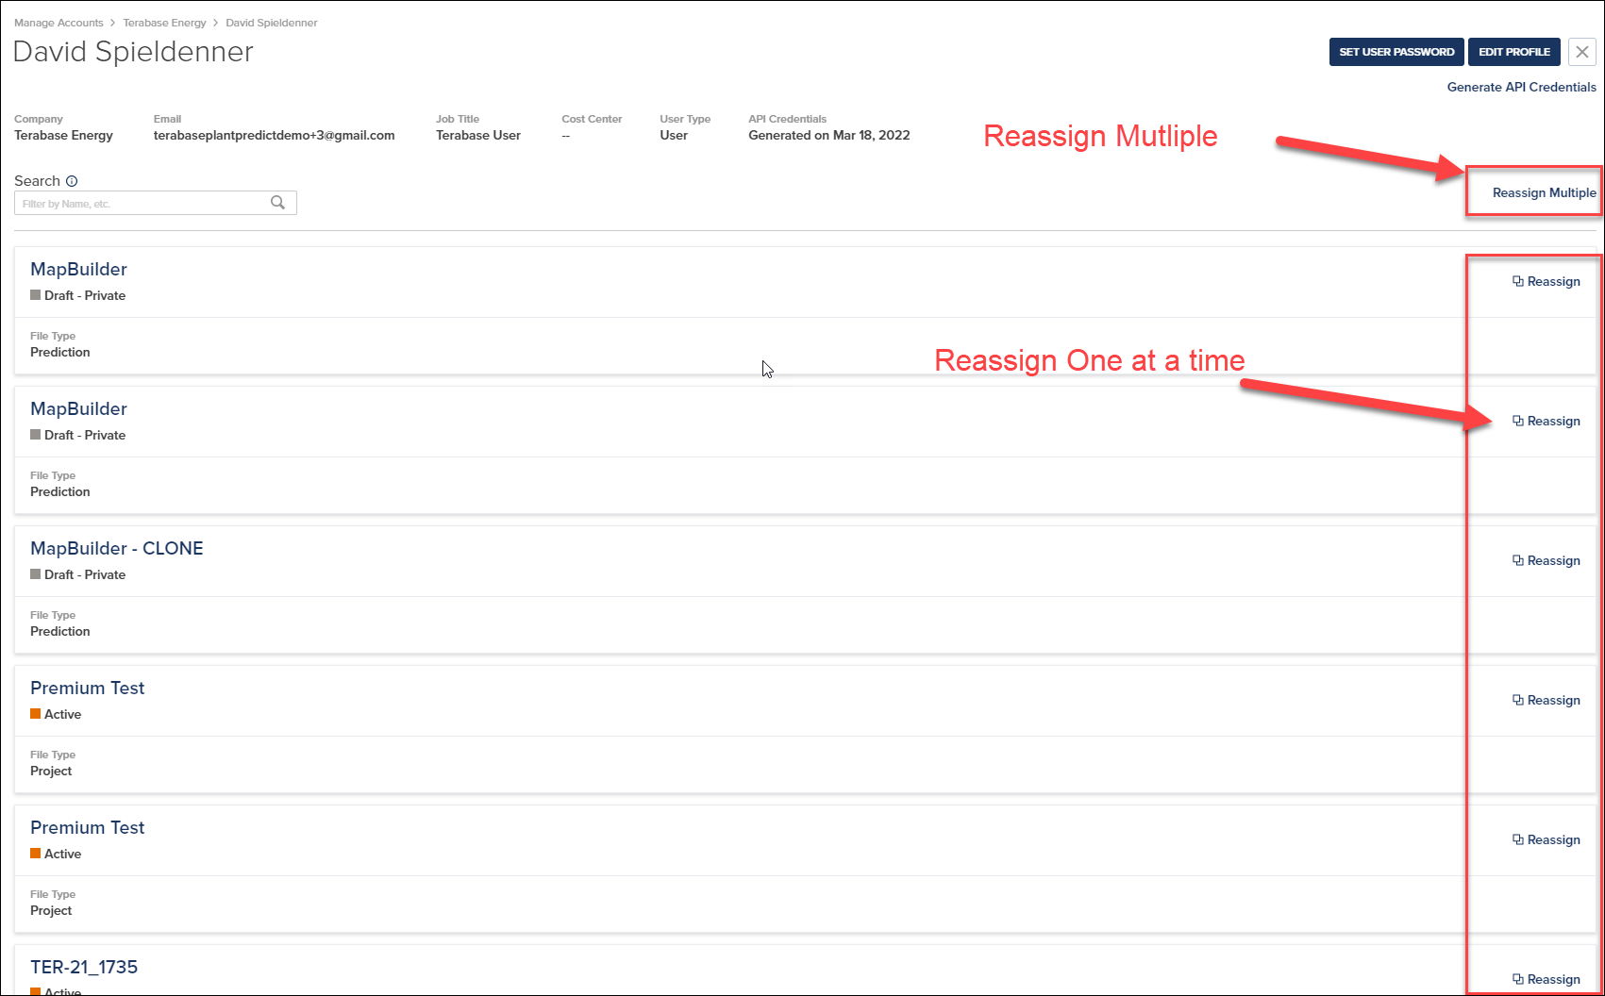Click the search magnifier icon

(x=278, y=202)
